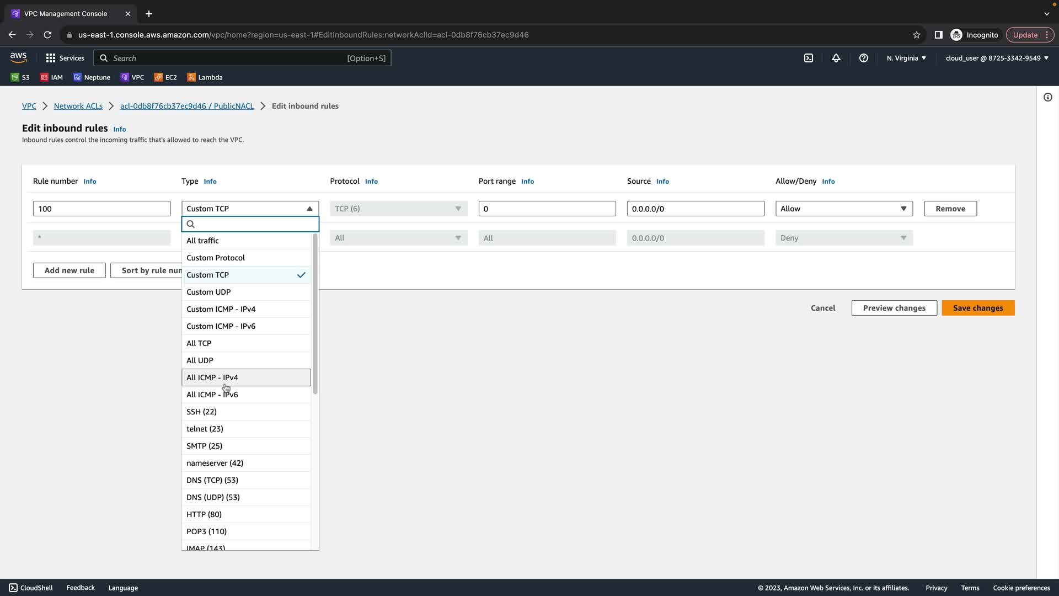This screenshot has width=1059, height=596.
Task: Bookmark page with the star icon
Action: coord(917,35)
